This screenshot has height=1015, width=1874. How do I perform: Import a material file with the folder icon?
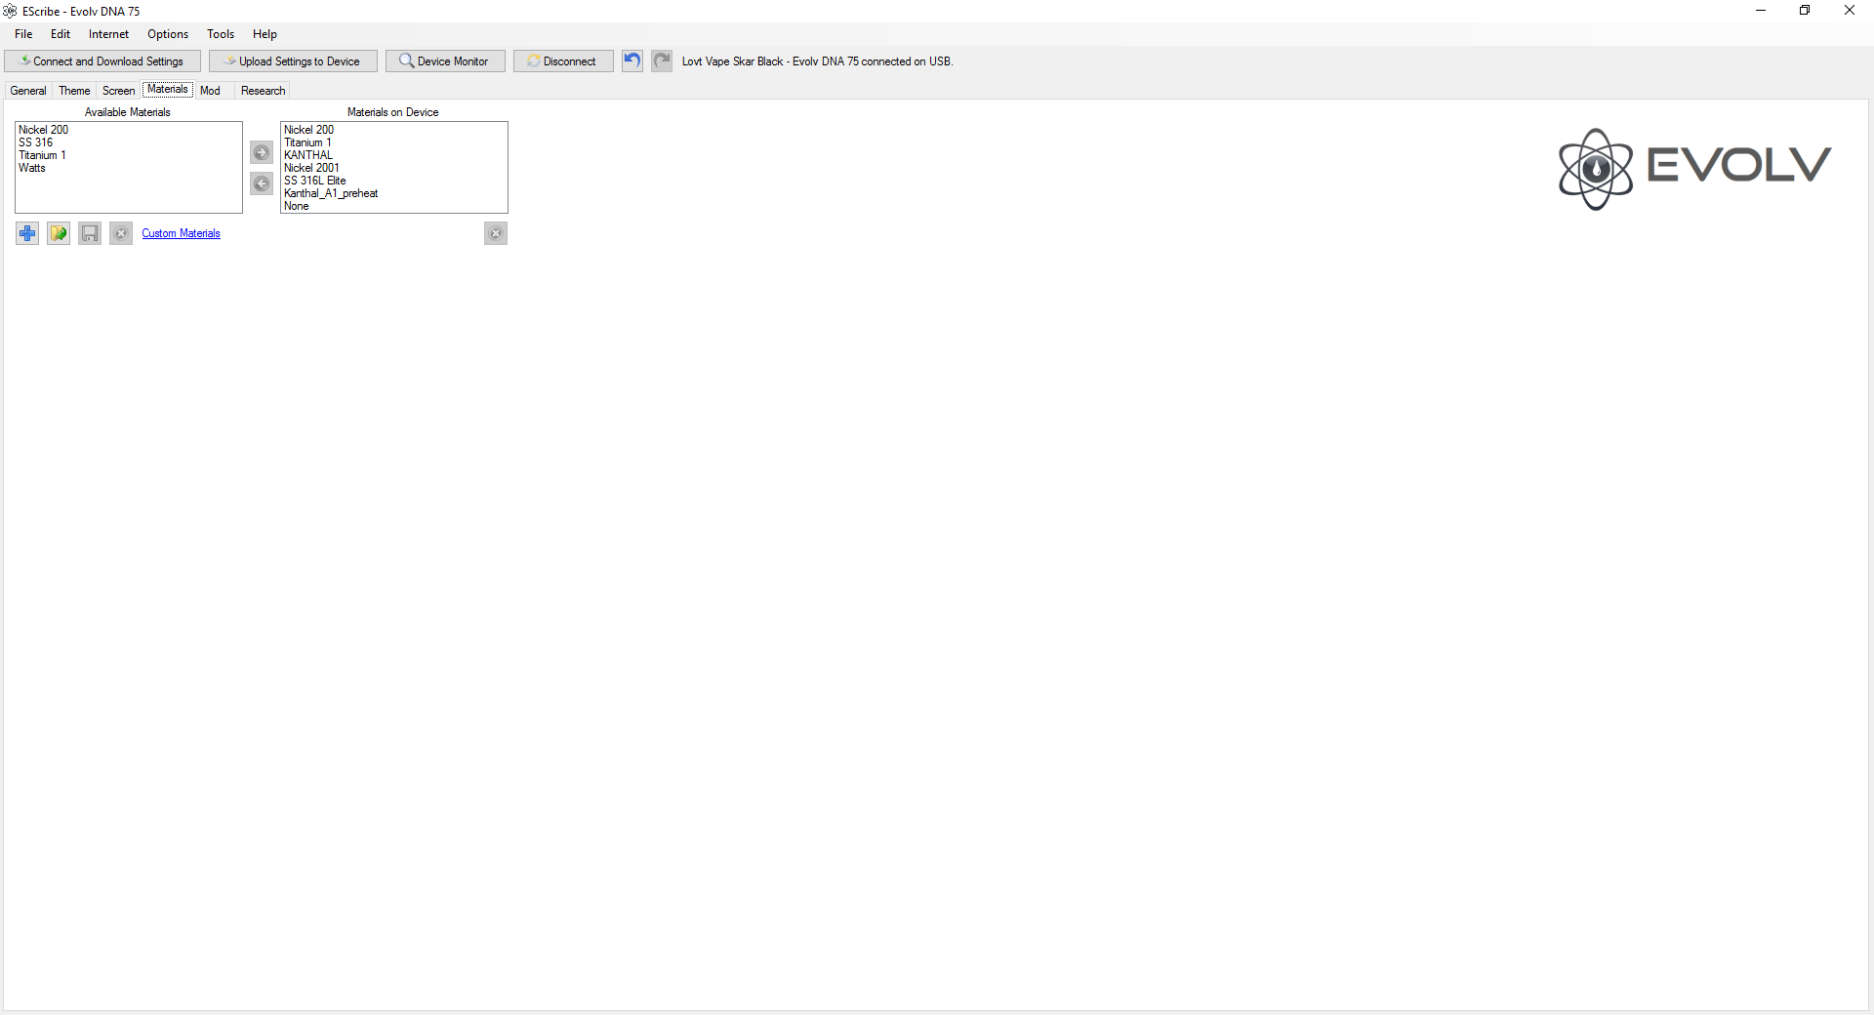click(x=59, y=233)
